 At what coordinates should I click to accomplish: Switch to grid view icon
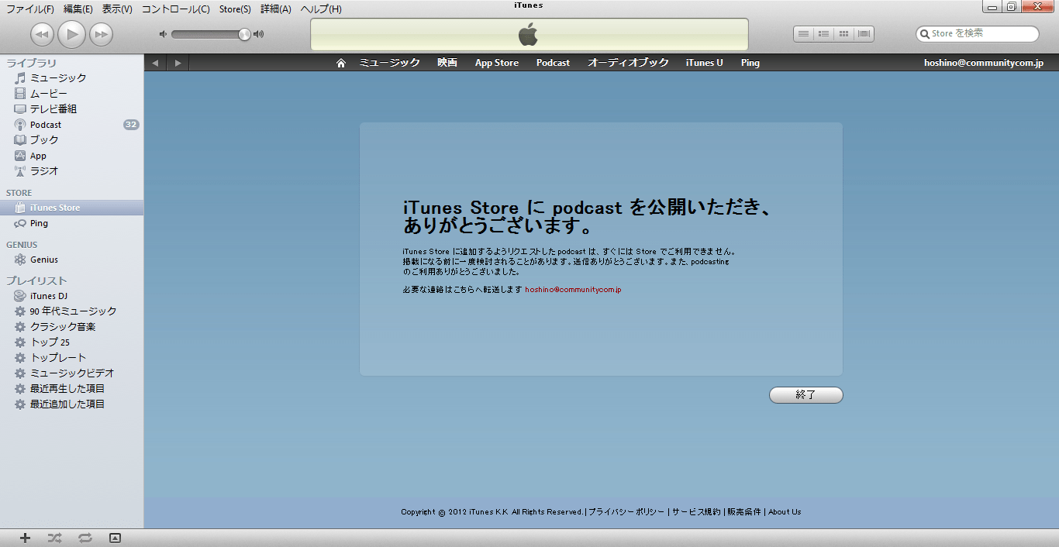[x=844, y=34]
